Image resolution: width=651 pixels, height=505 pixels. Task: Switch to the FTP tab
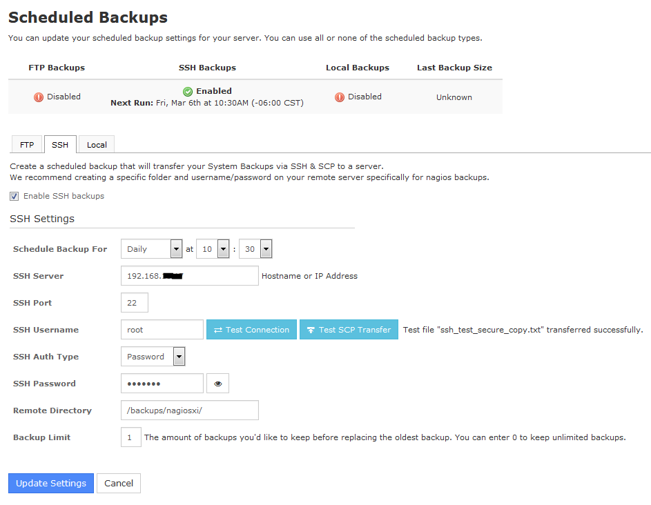point(27,145)
